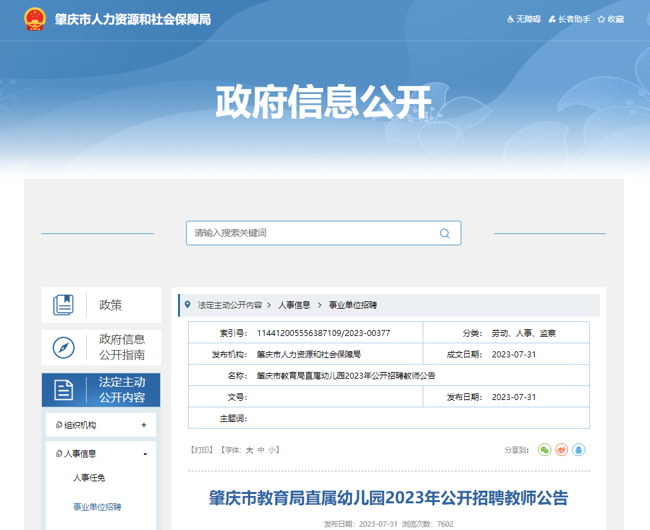Set font size to 小
Image resolution: width=650 pixels, height=530 pixels.
[273, 450]
